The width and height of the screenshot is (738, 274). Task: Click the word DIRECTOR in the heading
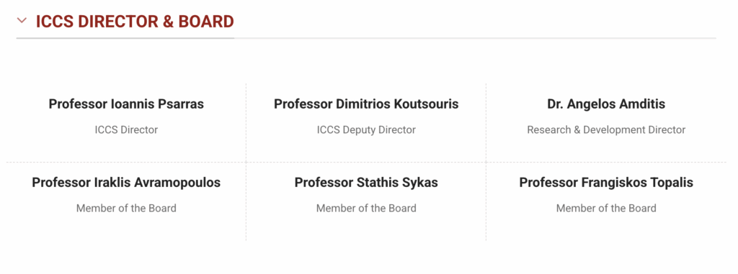[117, 22]
